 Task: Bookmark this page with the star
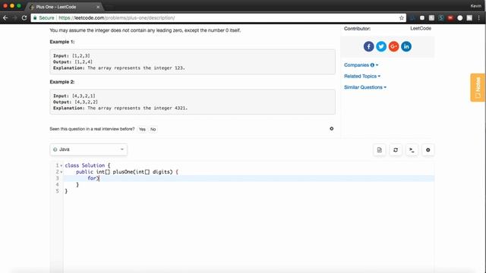[x=402, y=18]
